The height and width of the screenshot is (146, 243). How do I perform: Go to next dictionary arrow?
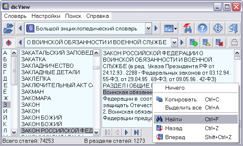click(x=156, y=28)
